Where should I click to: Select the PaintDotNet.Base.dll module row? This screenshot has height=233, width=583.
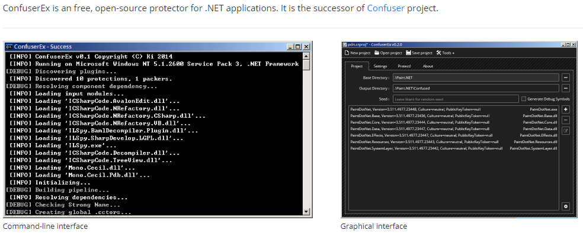click(x=454, y=116)
